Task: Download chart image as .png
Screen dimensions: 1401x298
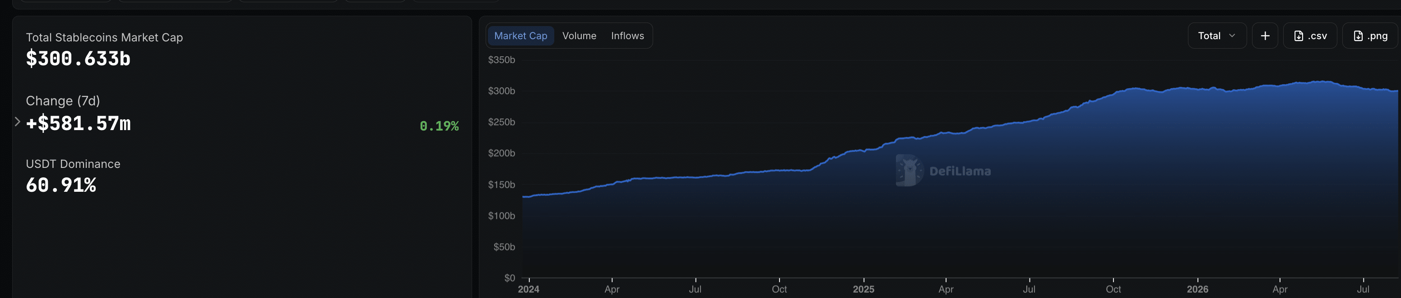Action: coord(1370,36)
